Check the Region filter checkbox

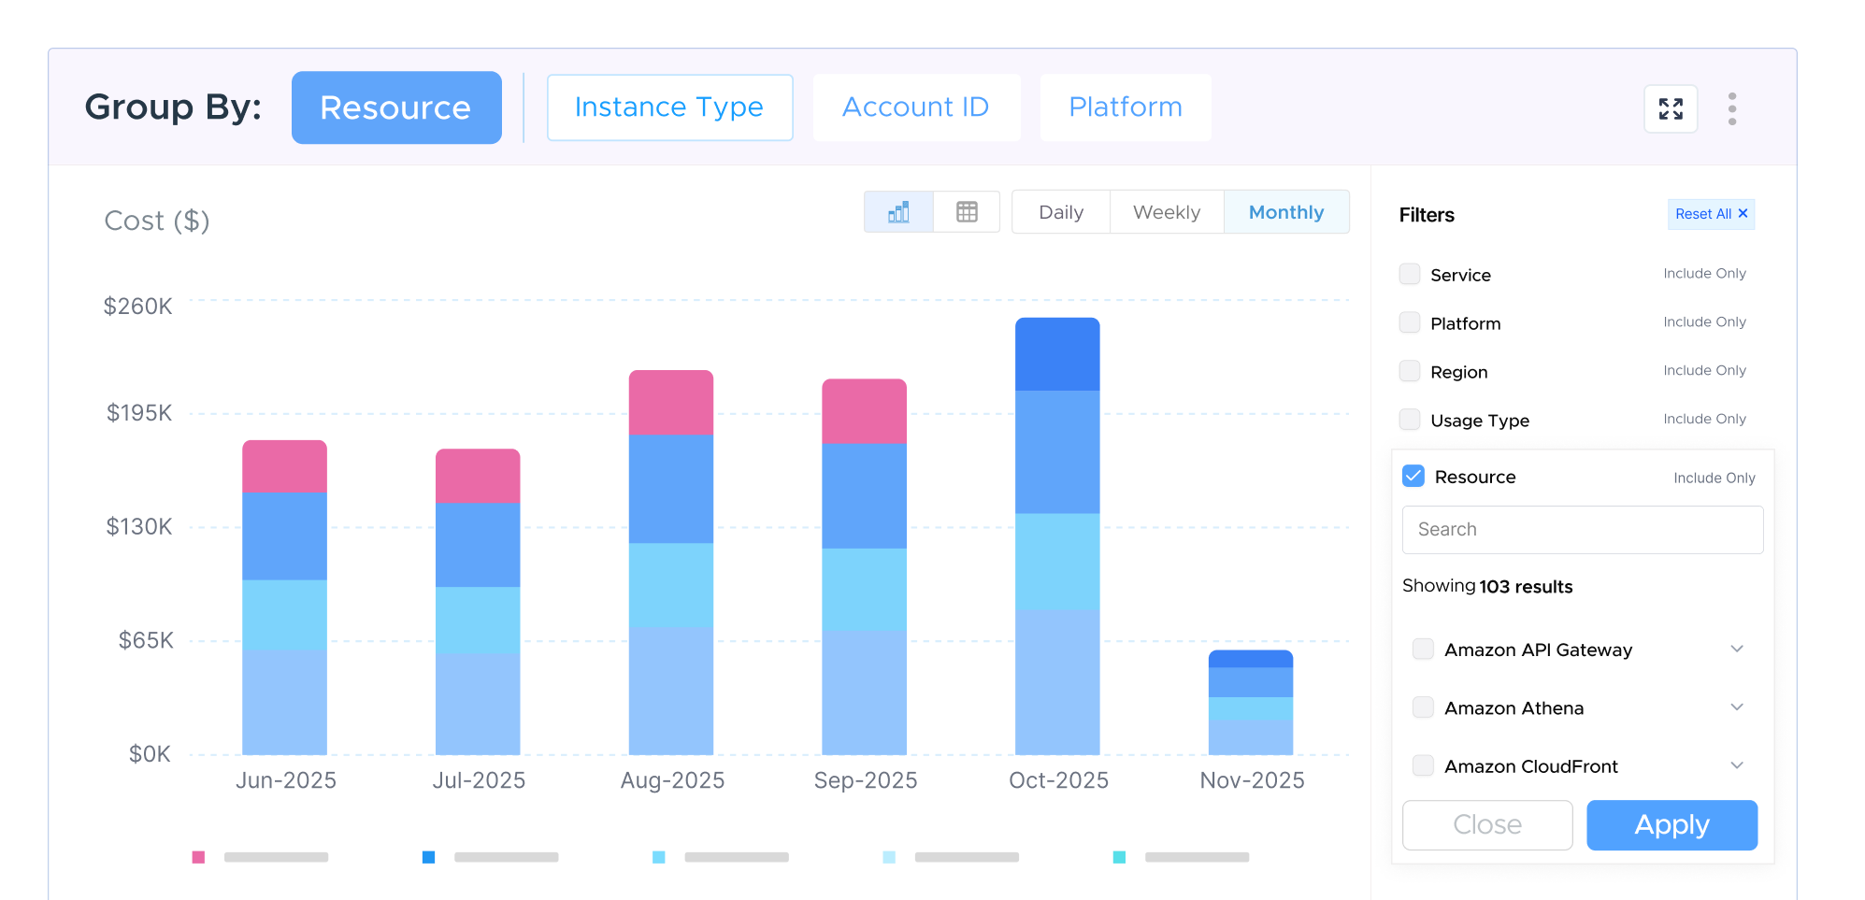point(1410,371)
